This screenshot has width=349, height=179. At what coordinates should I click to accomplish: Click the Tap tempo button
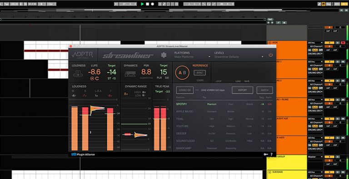tap(6, 4)
